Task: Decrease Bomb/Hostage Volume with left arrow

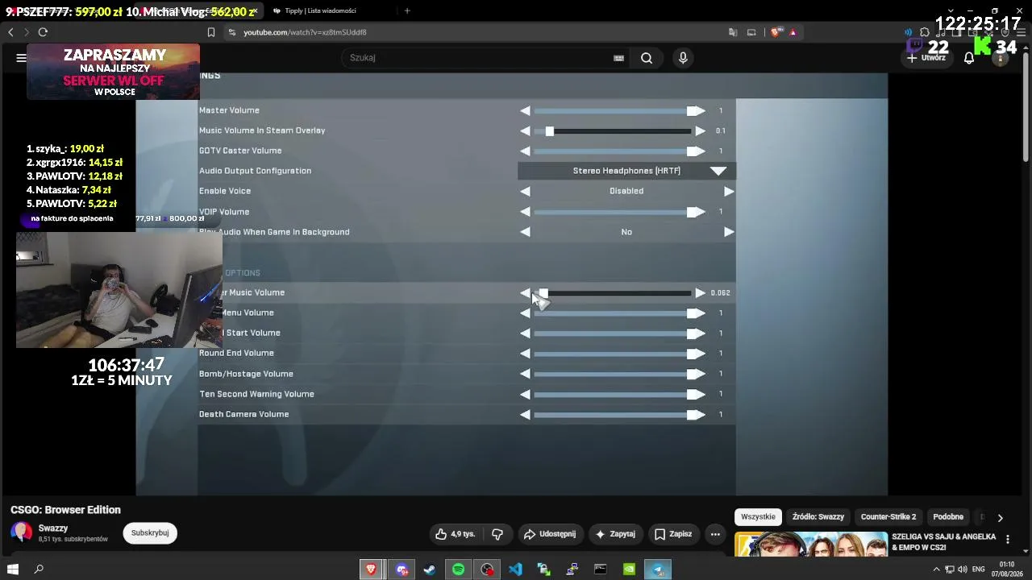Action: coord(526,374)
